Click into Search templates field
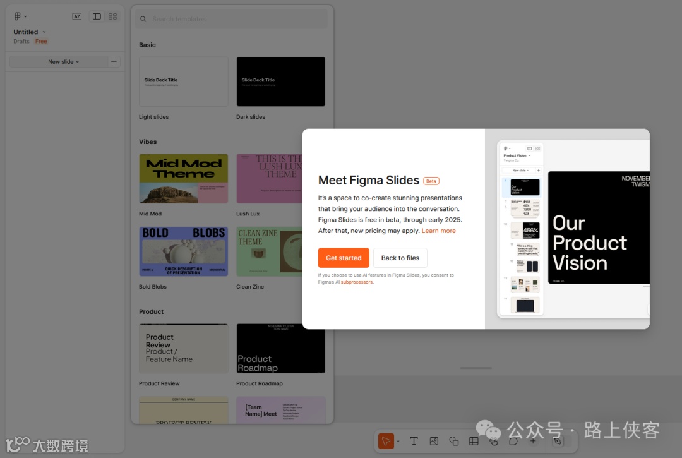 click(x=231, y=19)
